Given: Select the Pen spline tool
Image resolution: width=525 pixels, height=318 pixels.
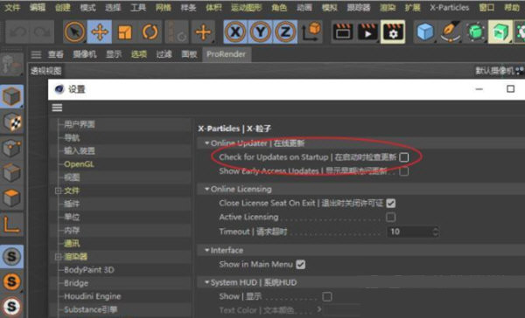Looking at the screenshot, I should (451, 32).
